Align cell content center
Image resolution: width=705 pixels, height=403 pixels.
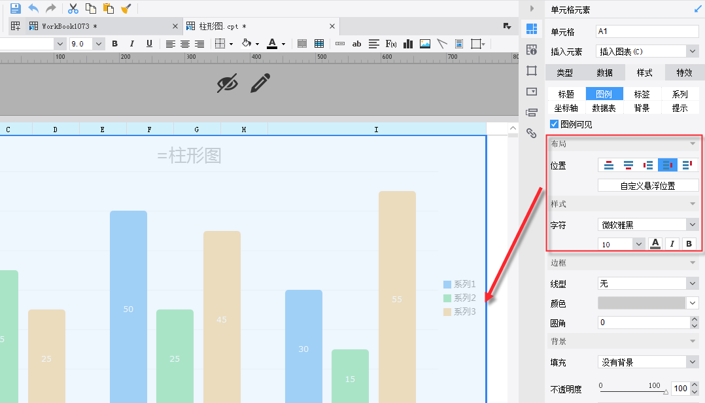185,44
